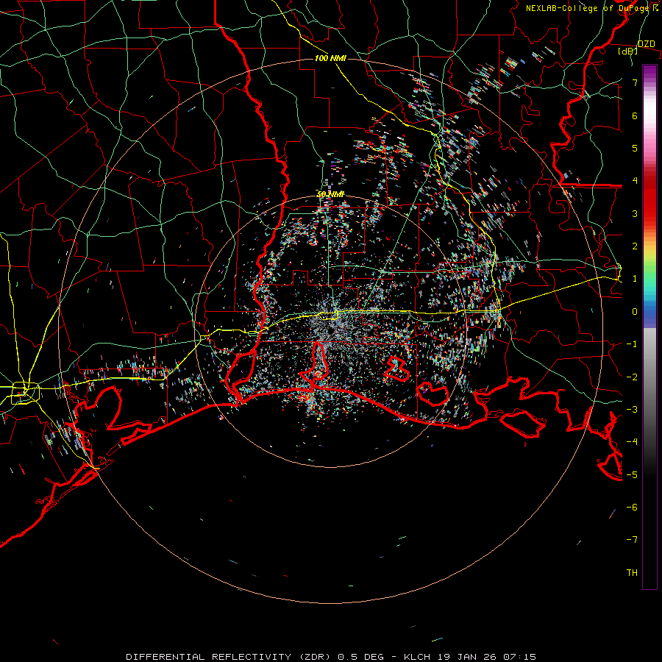Click the 100 NMI range ring label

tap(330, 58)
